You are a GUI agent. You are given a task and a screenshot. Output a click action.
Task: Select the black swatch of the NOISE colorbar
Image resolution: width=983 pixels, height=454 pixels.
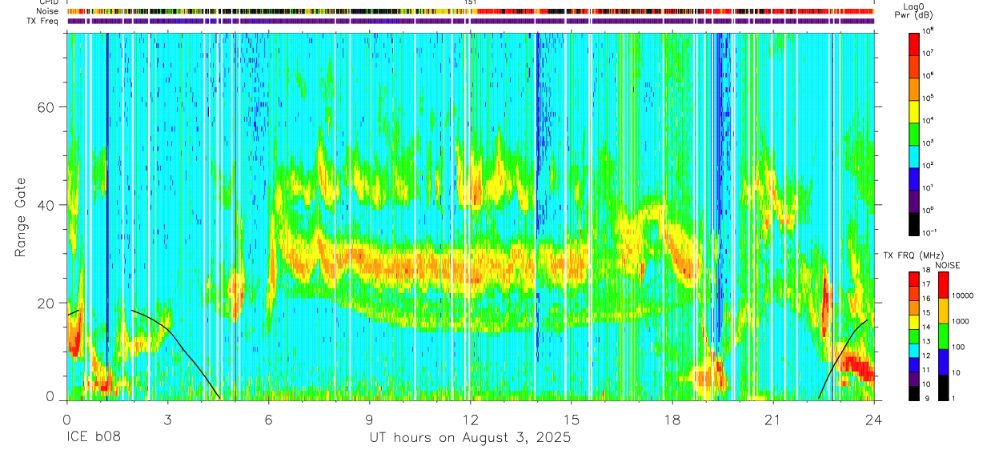pyautogui.click(x=944, y=388)
